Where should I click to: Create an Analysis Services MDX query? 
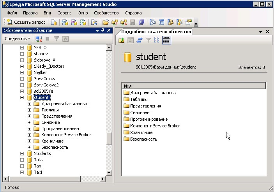pyautogui.click(x=65, y=22)
